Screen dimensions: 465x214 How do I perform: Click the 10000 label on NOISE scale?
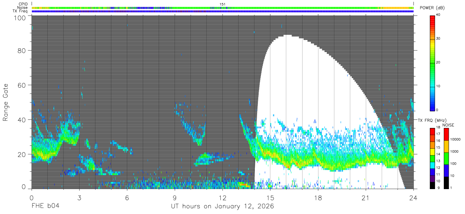pyautogui.click(x=456, y=140)
